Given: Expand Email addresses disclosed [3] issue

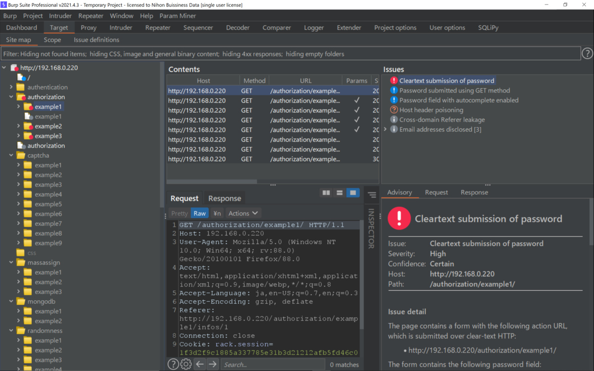Looking at the screenshot, I should click(x=386, y=129).
